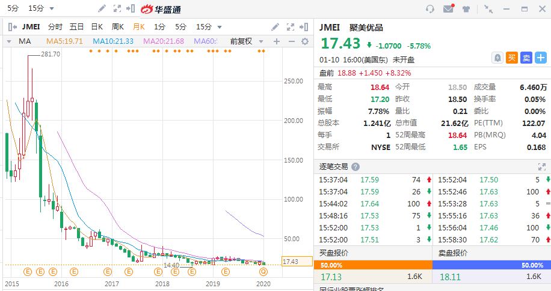Click the MA10:21.33 indicator label

tap(113, 41)
